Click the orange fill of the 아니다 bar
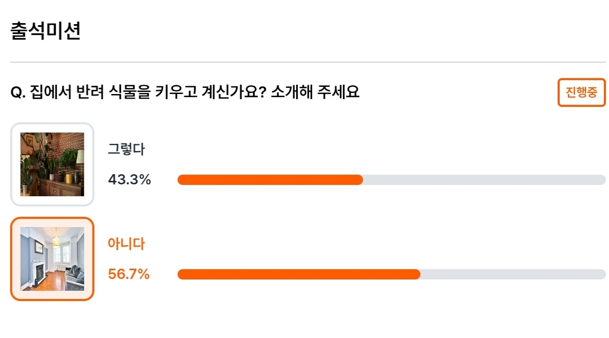 pos(299,274)
